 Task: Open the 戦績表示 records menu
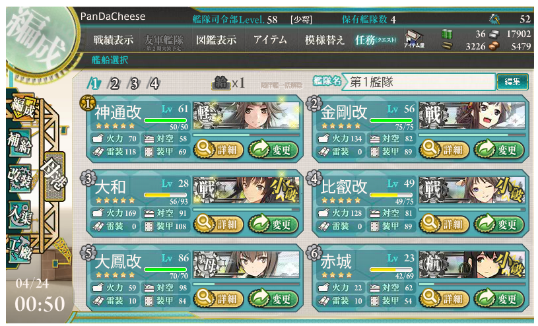(114, 40)
